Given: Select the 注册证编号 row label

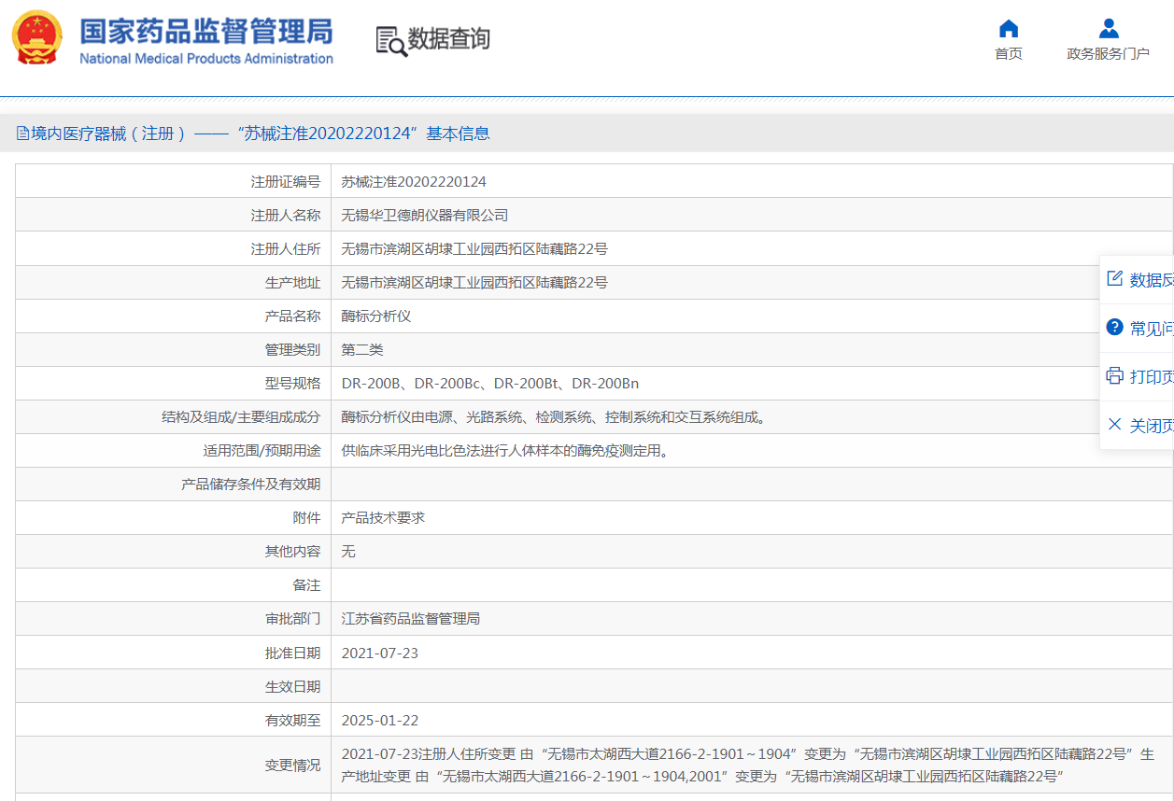Looking at the screenshot, I should pos(286,182).
